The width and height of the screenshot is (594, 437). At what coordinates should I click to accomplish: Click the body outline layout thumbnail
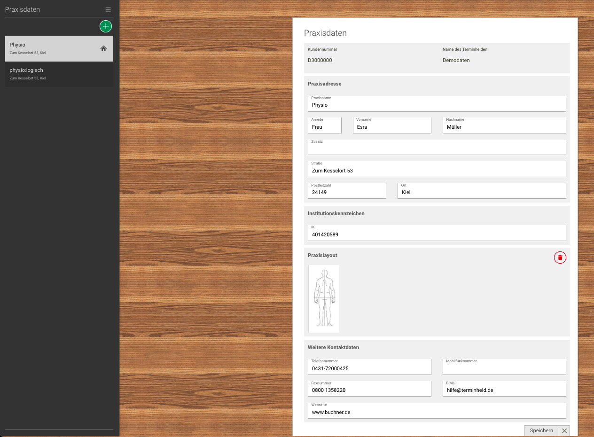pyautogui.click(x=324, y=298)
